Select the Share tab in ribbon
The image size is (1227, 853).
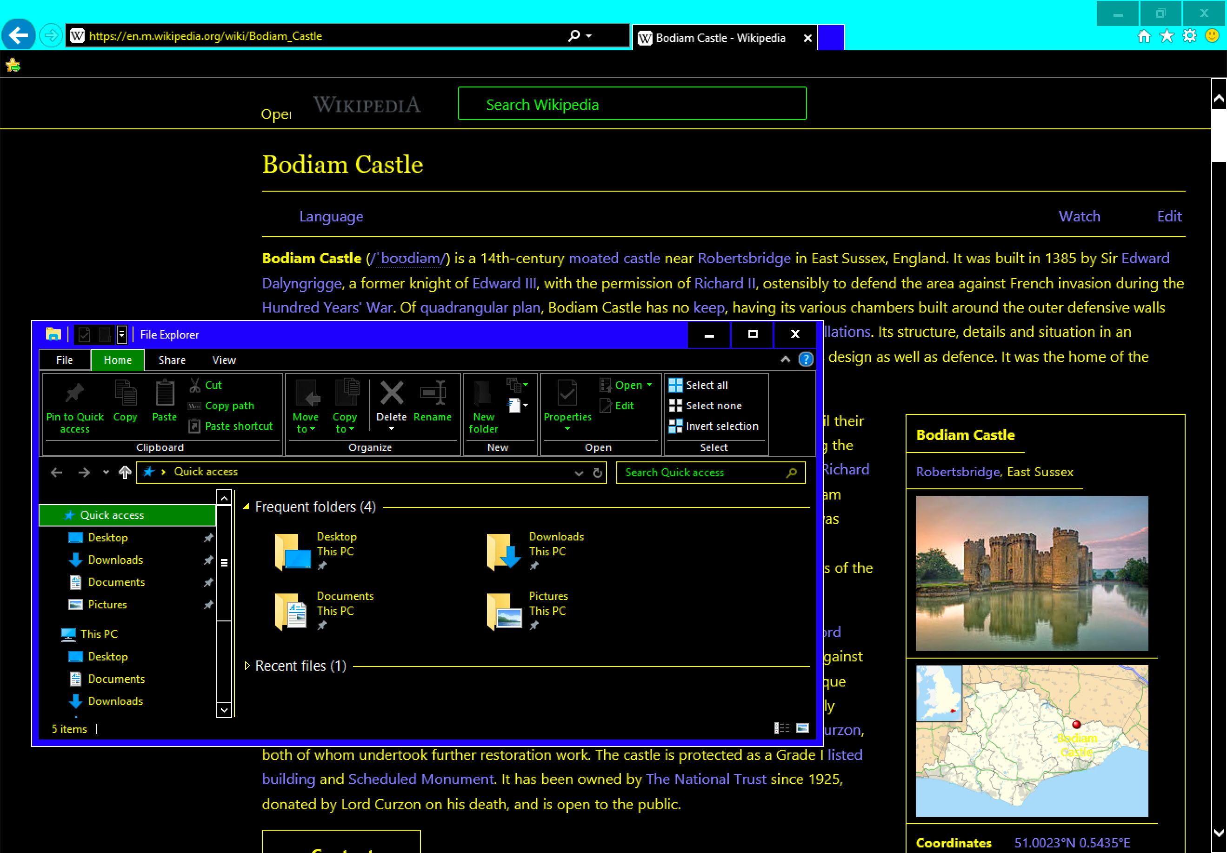(x=171, y=360)
